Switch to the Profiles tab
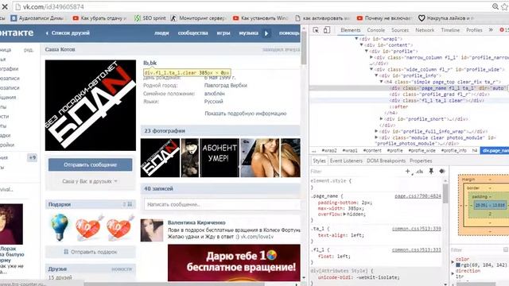The height and width of the screenshot is (286, 509). [474, 30]
